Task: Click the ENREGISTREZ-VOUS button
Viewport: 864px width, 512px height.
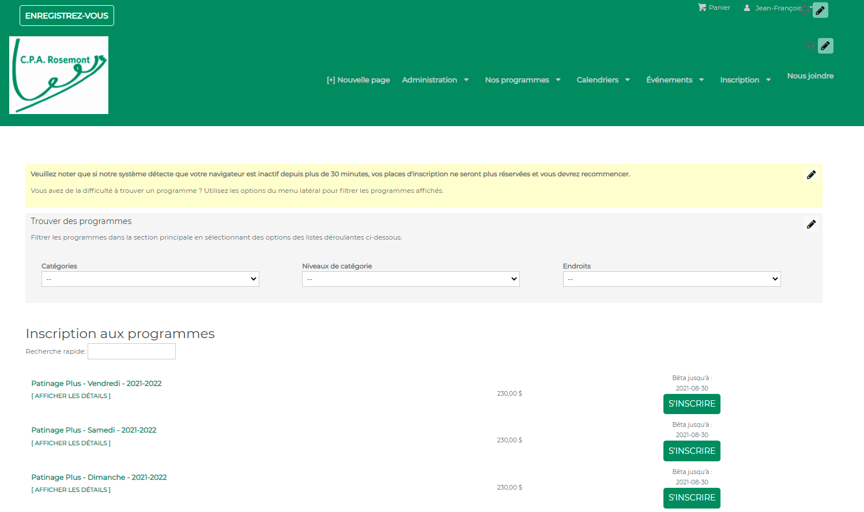Action: point(67,16)
